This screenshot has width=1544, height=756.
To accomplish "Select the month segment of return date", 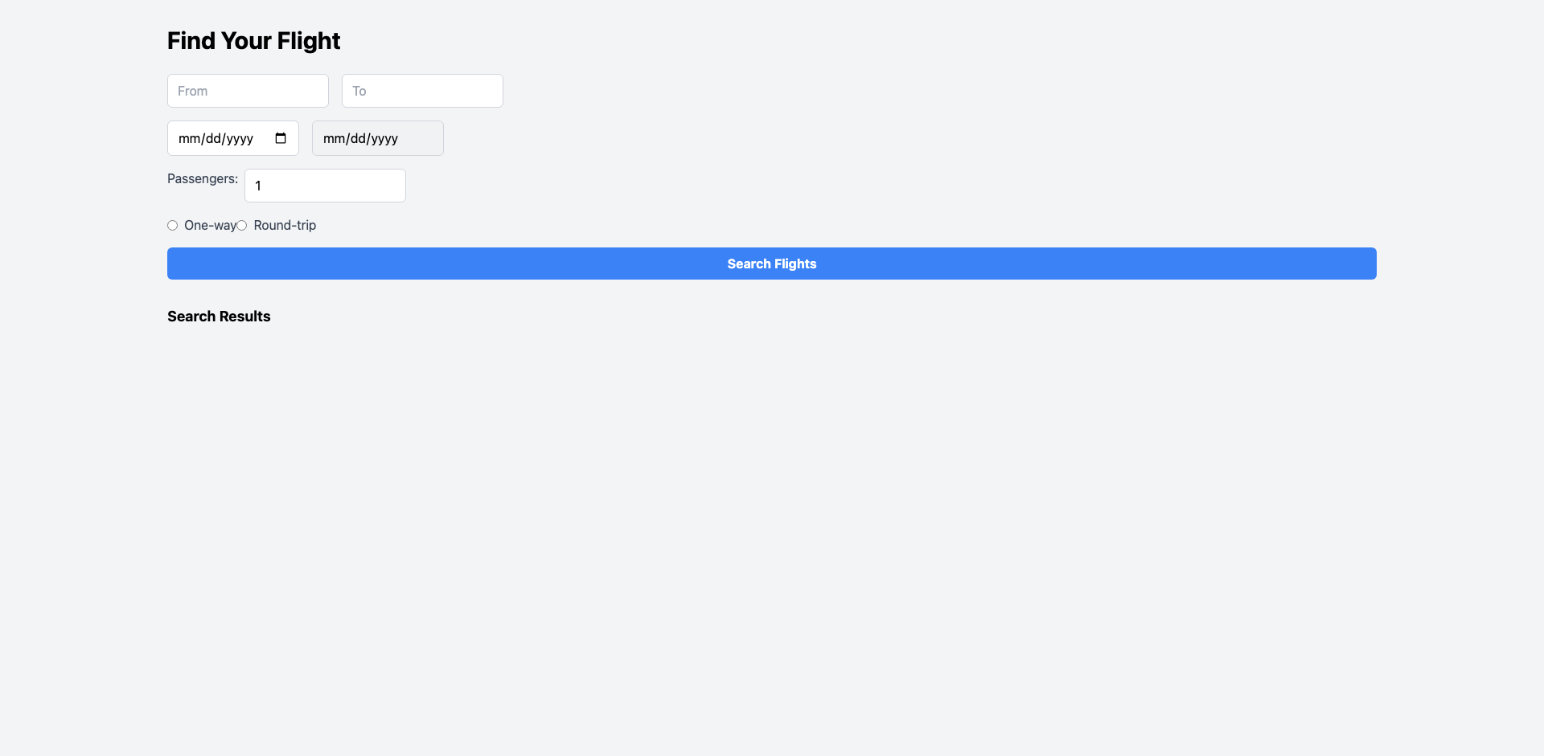I will [x=334, y=139].
